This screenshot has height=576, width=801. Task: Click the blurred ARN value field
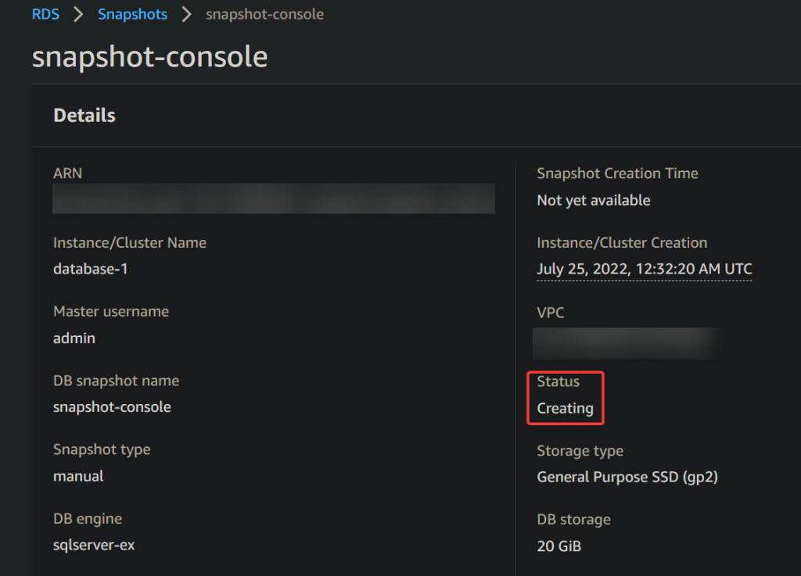(x=274, y=199)
